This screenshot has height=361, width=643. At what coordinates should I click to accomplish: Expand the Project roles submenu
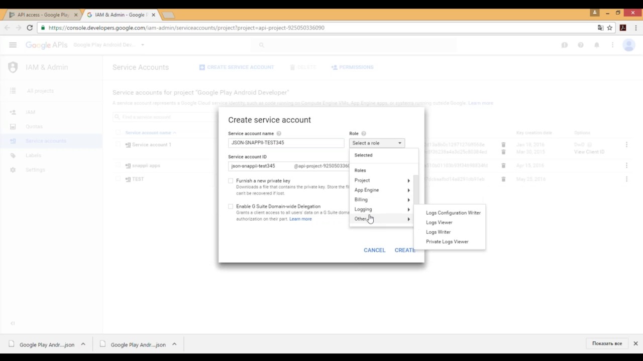click(x=382, y=180)
